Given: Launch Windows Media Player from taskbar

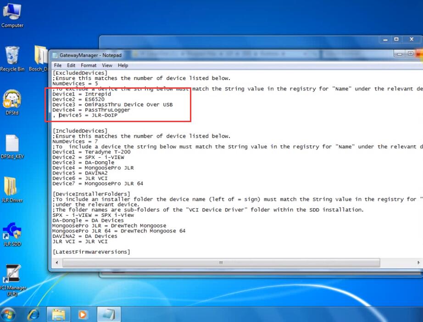Looking at the screenshot, I should 83,314.
